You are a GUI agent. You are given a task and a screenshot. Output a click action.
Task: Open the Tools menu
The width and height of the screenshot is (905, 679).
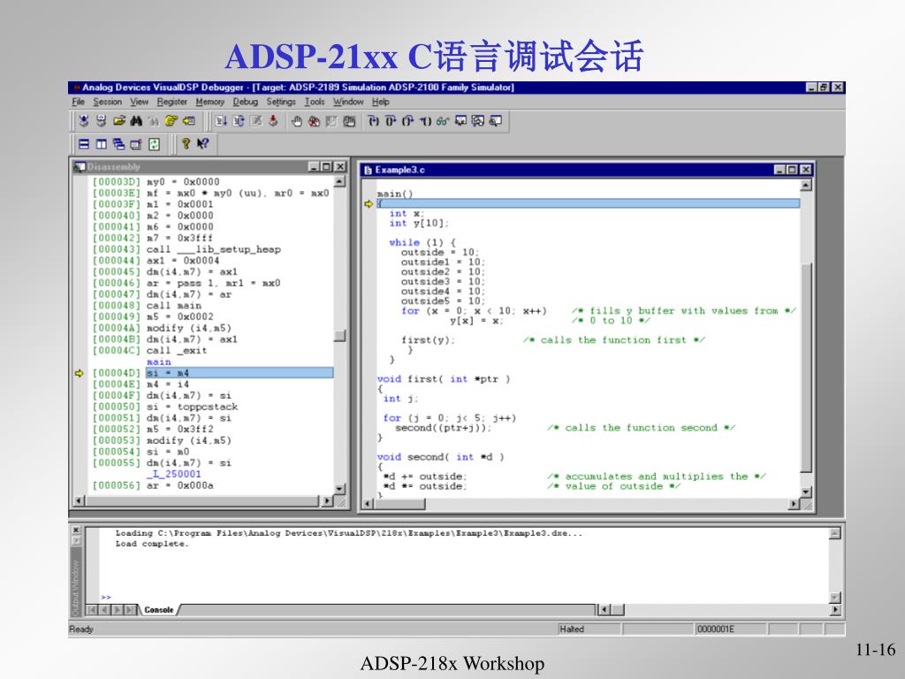tap(315, 102)
